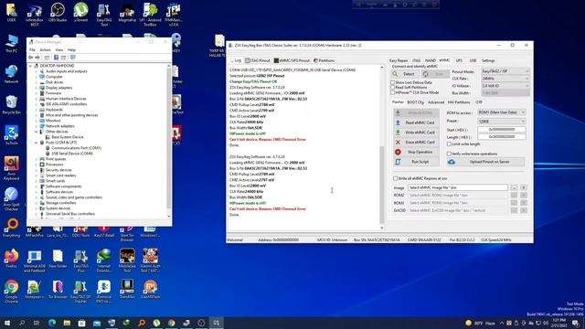585x329 pixels.
Task: Open Firefox desktop shortcut
Action: (11, 258)
